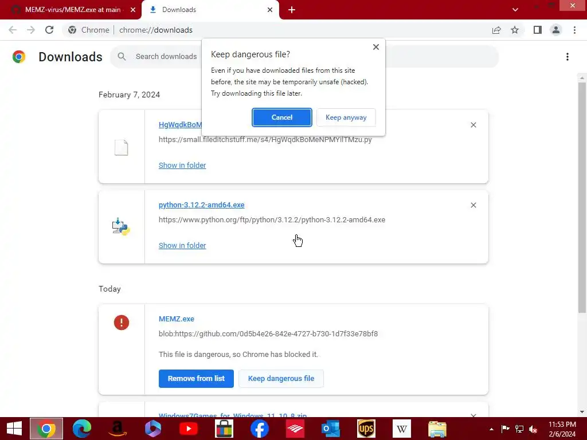The width and height of the screenshot is (587, 440).
Task: Open Facebook from the taskbar
Action: [x=260, y=429]
